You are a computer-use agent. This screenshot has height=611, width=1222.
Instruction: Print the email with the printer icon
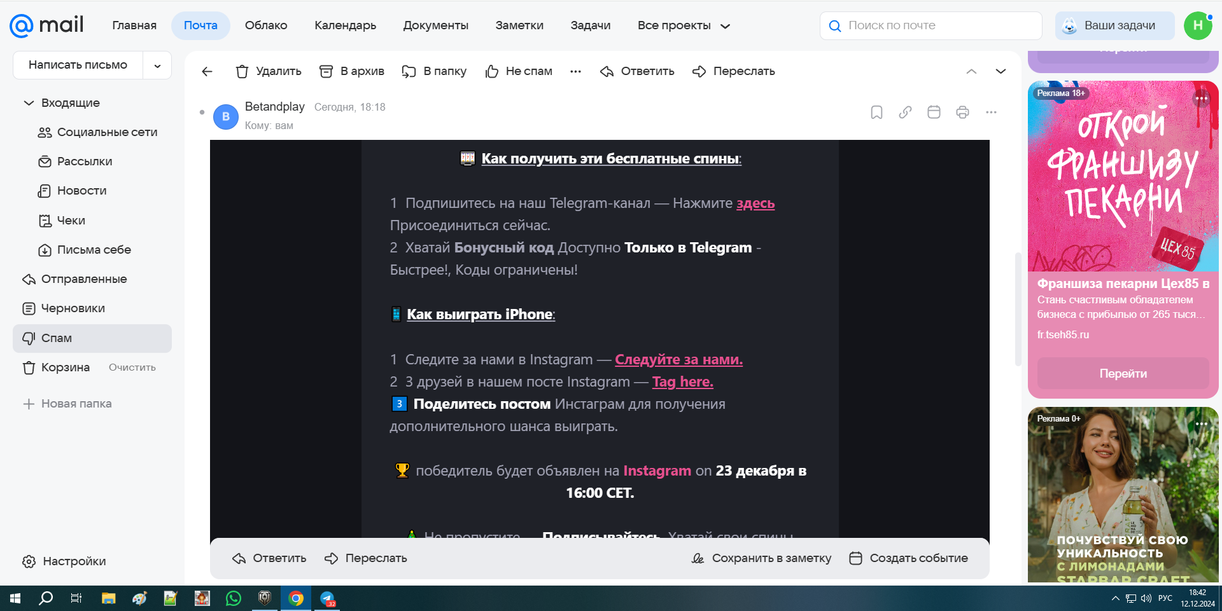click(x=962, y=113)
